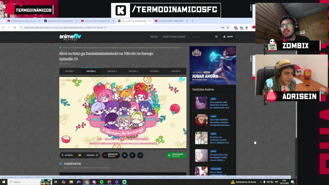This screenshot has width=329, height=185.
Task: Switch to 'Muchachos, ahora nos vol' browser tab
Action: point(24,21)
